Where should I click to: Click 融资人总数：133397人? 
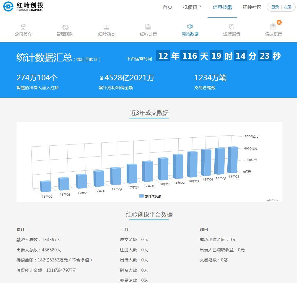click(39, 240)
